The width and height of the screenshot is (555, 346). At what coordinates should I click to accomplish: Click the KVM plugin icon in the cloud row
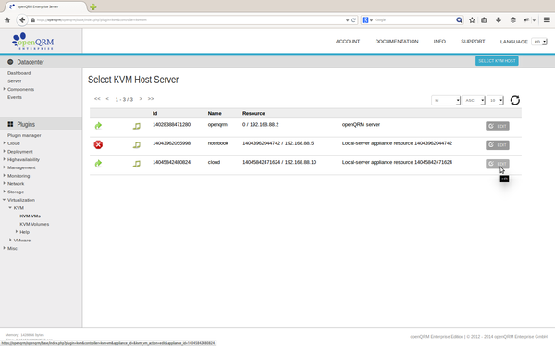tap(137, 163)
